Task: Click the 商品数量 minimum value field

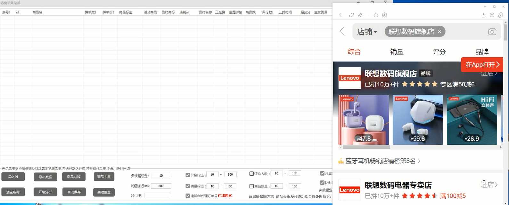Action: point(277,186)
